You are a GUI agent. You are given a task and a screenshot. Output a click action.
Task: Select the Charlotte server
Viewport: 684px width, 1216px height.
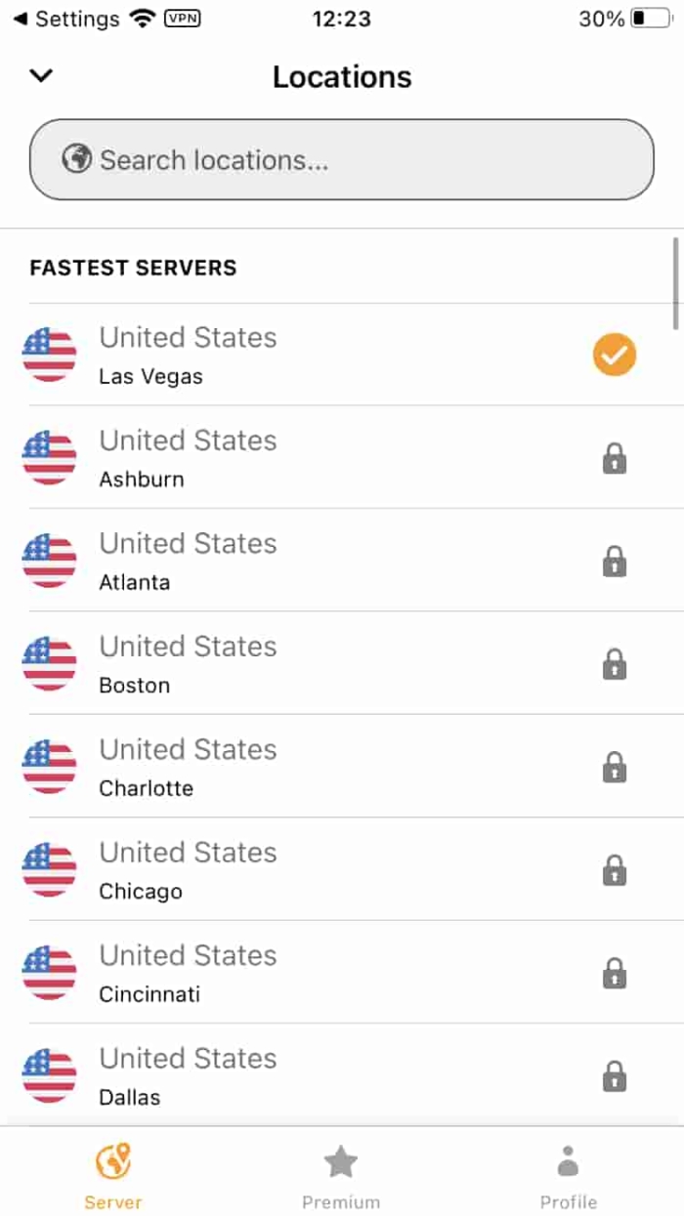coord(293,767)
